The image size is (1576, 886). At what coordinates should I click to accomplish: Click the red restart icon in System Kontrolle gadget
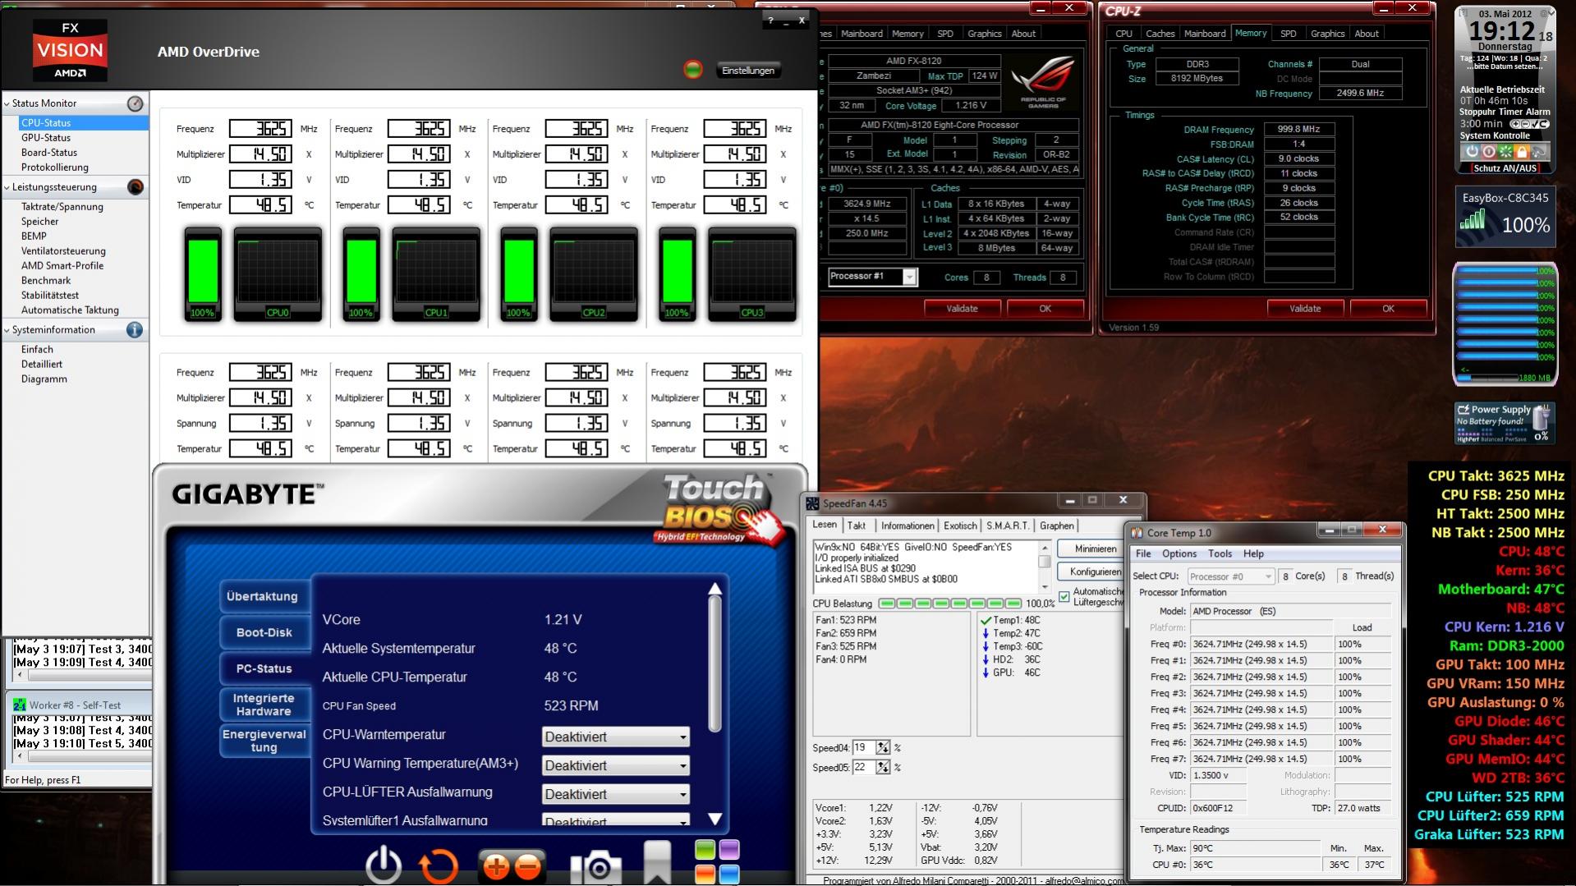pyautogui.click(x=1488, y=152)
